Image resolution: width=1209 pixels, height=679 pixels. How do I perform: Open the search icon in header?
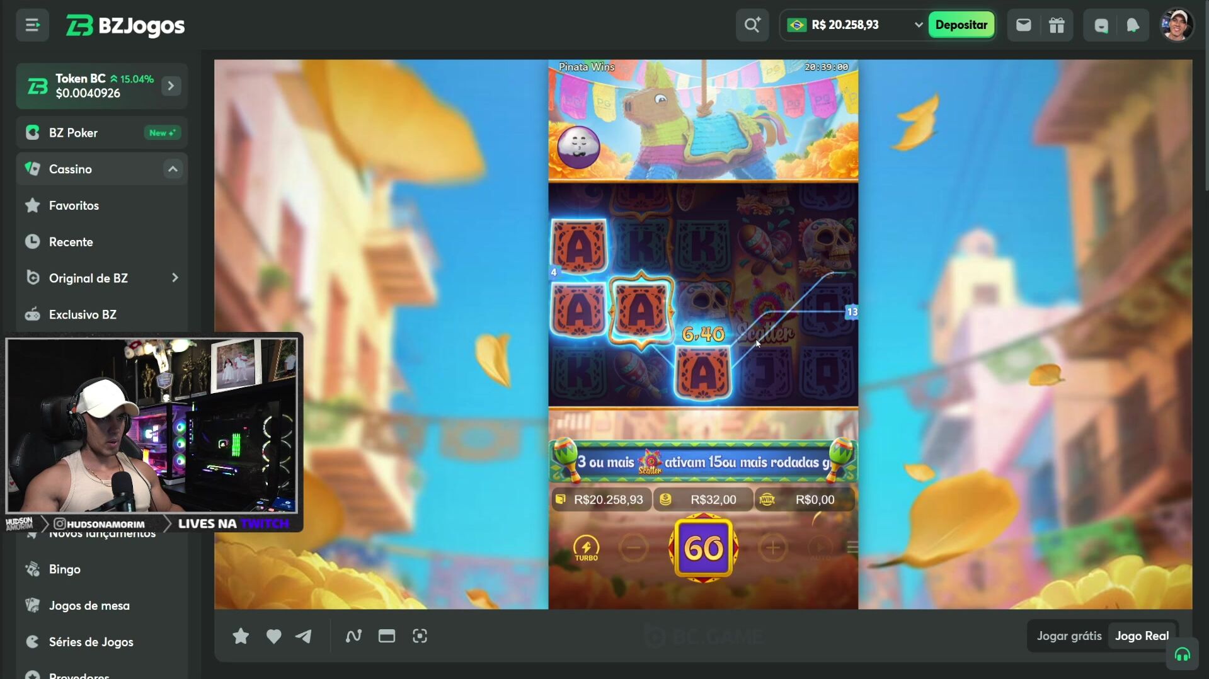click(x=752, y=25)
